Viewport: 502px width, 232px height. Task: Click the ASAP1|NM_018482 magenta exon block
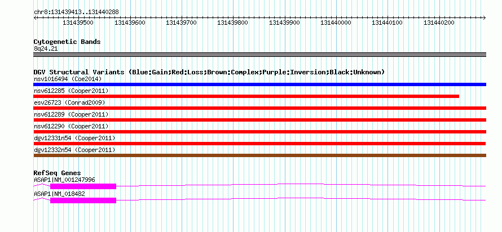[83, 200]
